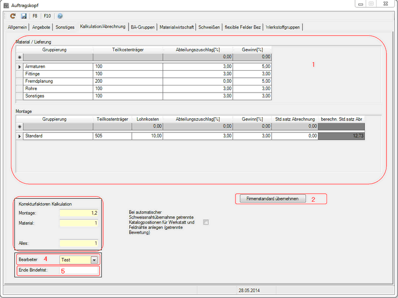Click the Auftragskopf window title icon

pos(5,4)
